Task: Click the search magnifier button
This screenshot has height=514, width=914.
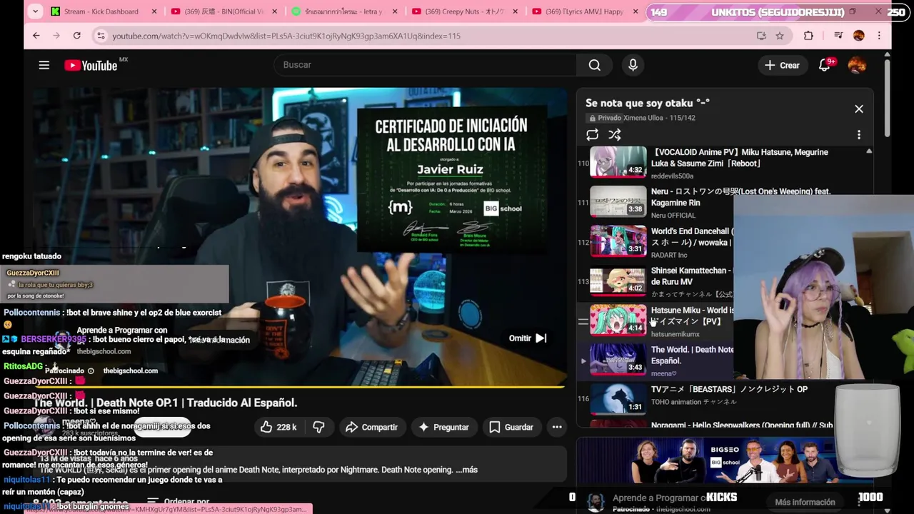Action: [594, 65]
